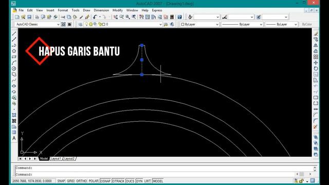
Task: Save the drawing with the Save icon
Action: (29, 17)
